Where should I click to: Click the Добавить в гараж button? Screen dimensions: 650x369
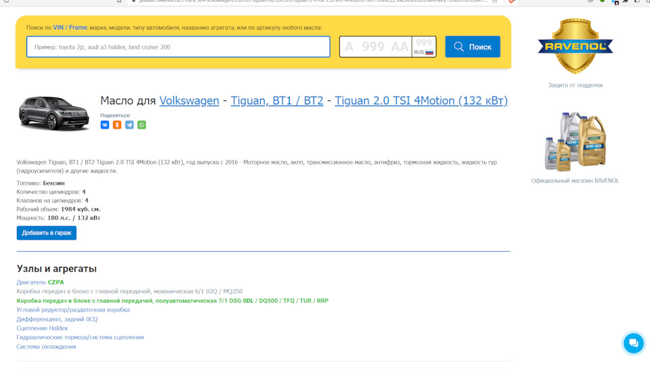pyautogui.click(x=47, y=233)
